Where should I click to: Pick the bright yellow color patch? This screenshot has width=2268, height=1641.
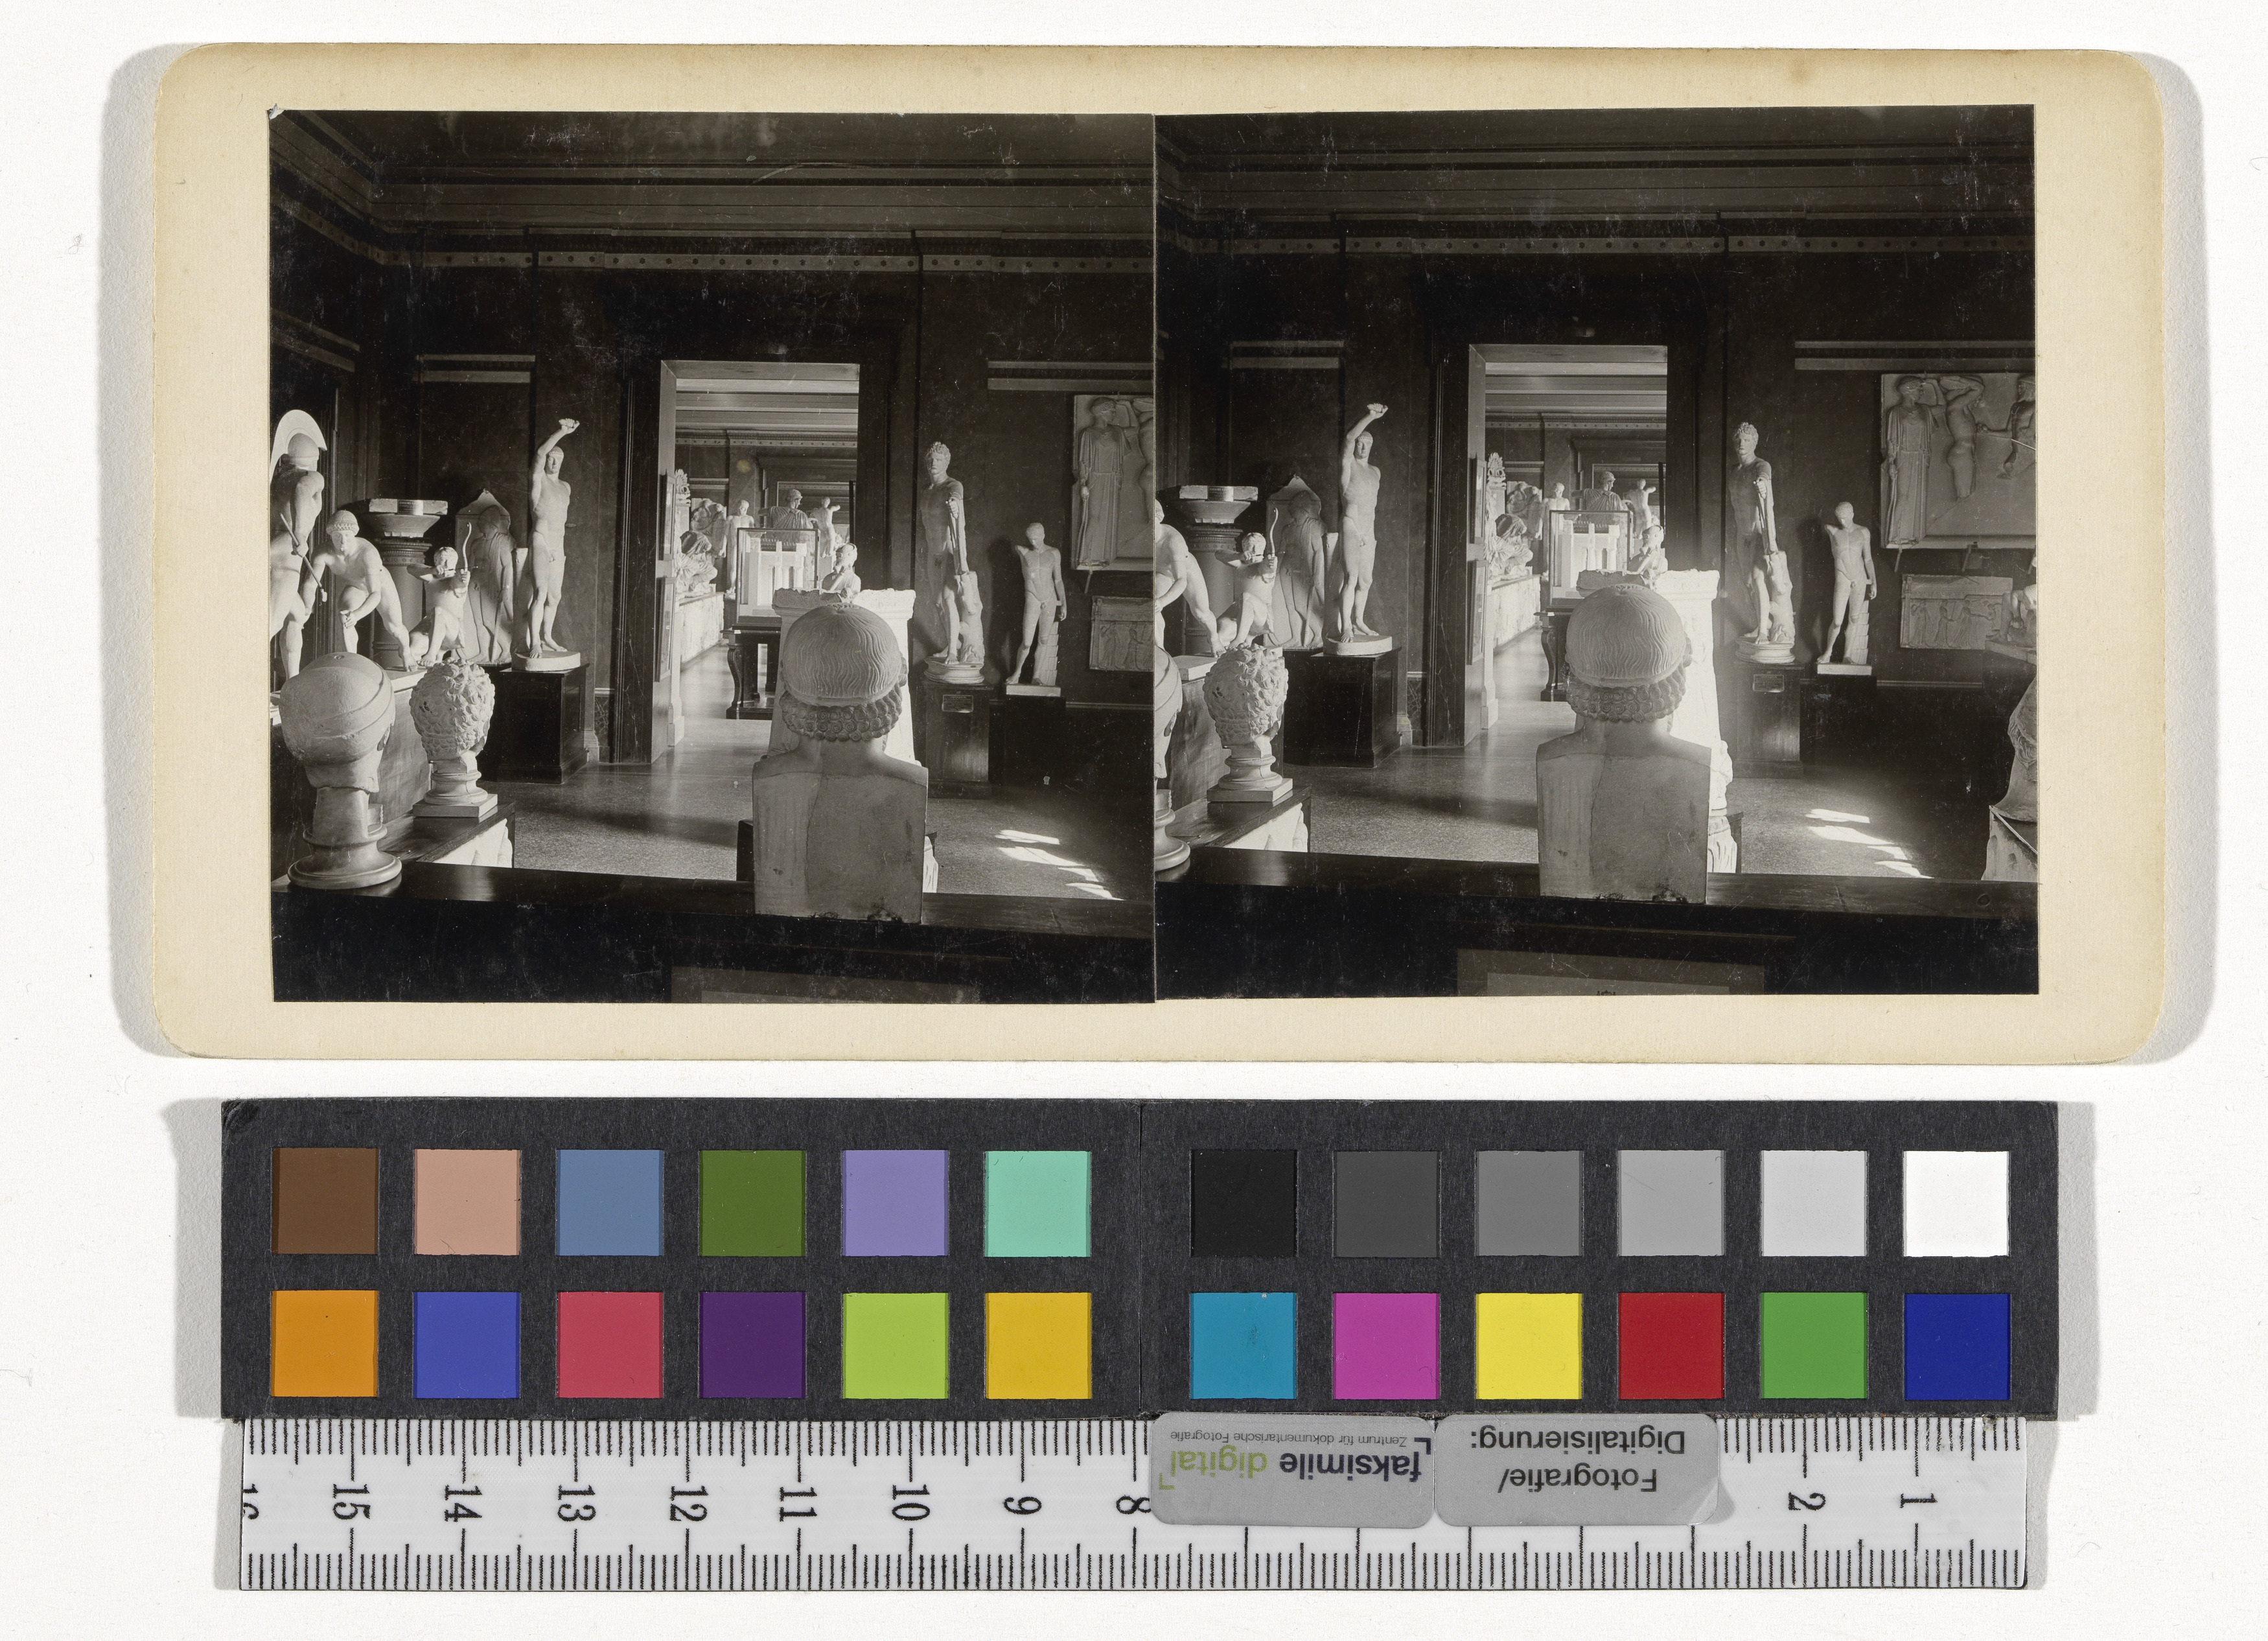(x=1528, y=1345)
